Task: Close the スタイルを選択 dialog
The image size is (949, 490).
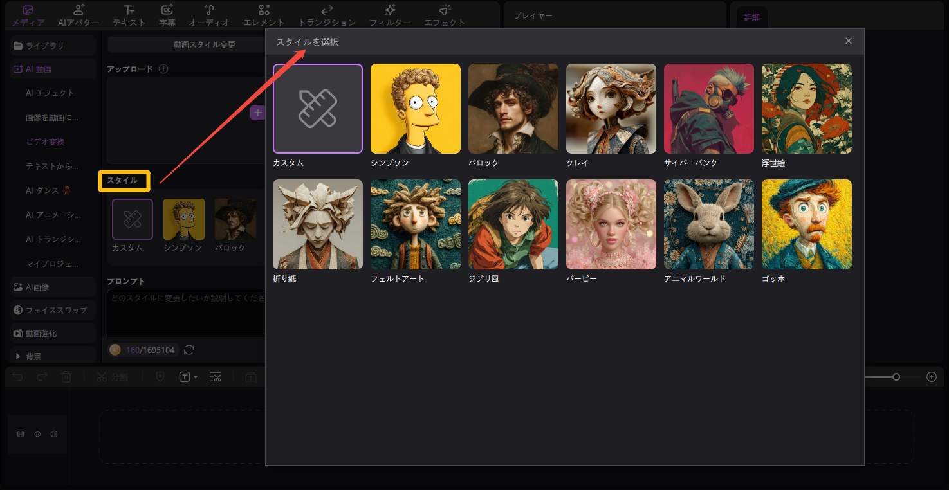Action: point(848,41)
